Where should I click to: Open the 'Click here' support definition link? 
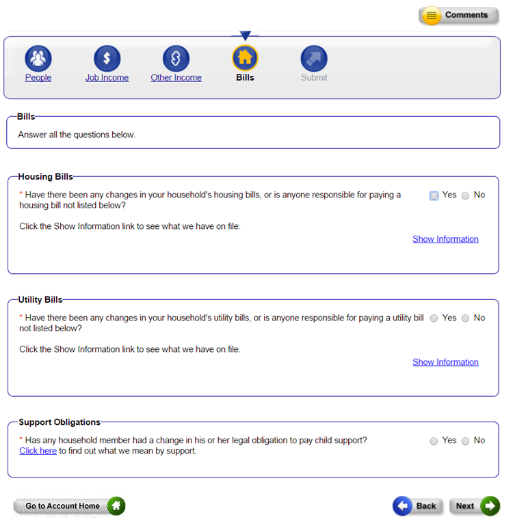38,451
